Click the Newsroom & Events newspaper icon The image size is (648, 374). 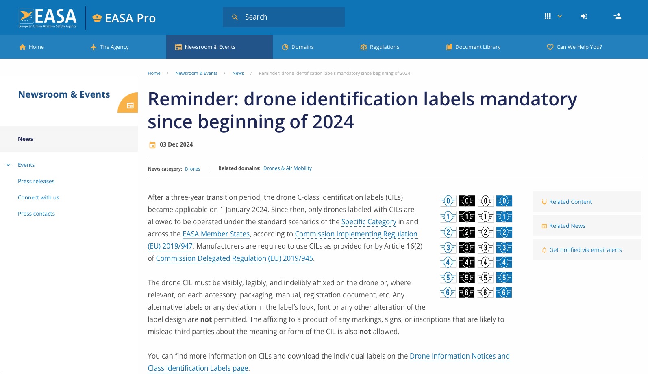click(x=178, y=47)
